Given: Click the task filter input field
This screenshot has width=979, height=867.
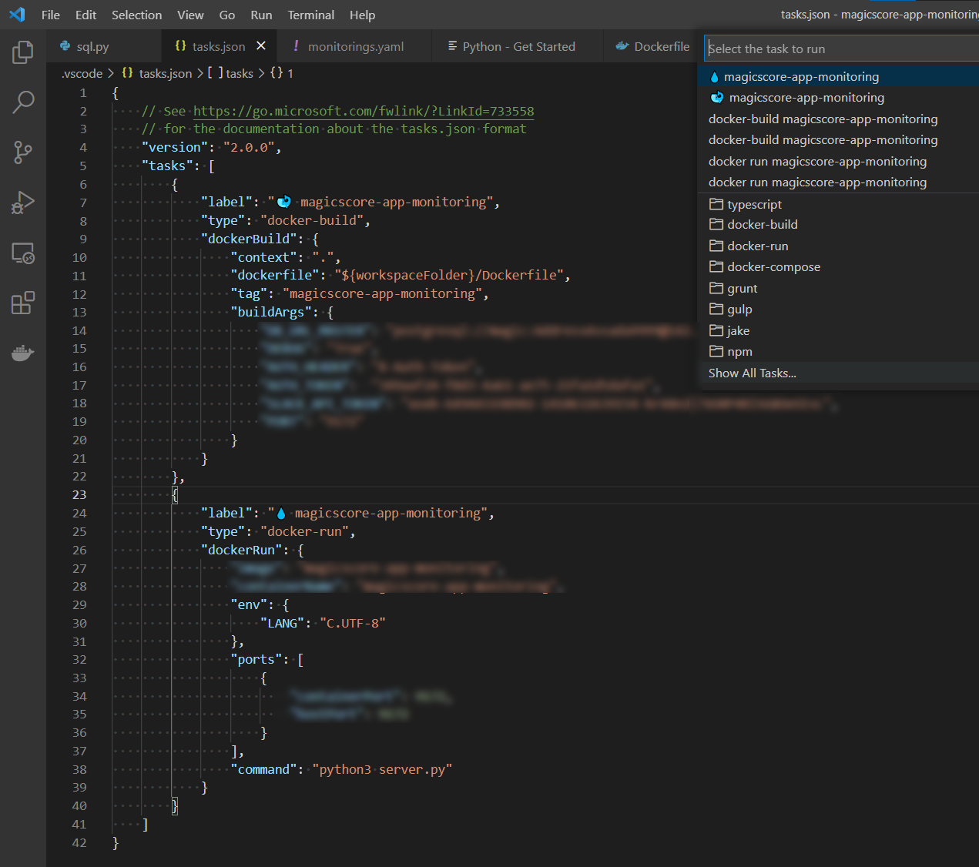Looking at the screenshot, I should pyautogui.click(x=840, y=48).
